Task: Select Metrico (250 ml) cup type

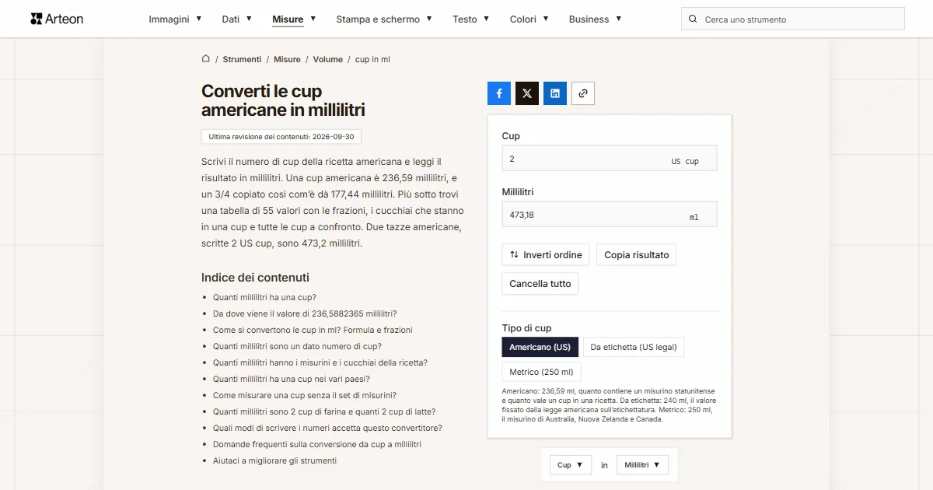Action: click(541, 372)
